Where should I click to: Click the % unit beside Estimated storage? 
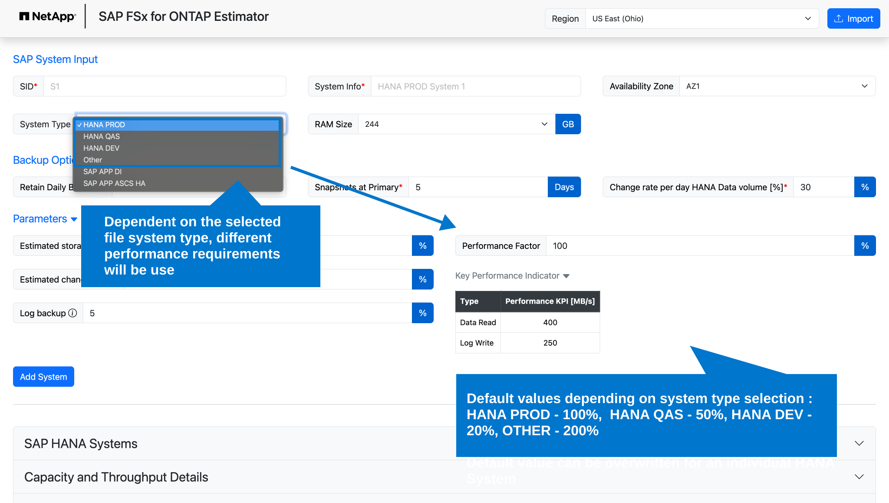click(422, 246)
